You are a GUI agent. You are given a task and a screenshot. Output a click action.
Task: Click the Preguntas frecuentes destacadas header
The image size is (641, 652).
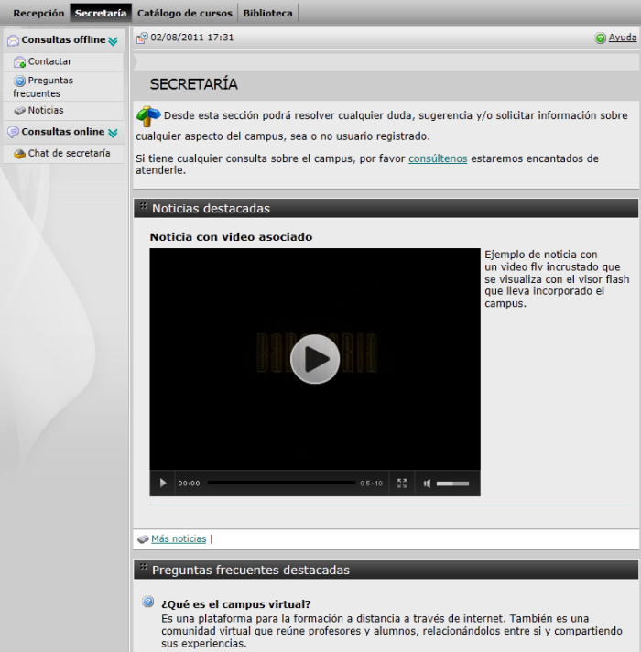(386, 570)
